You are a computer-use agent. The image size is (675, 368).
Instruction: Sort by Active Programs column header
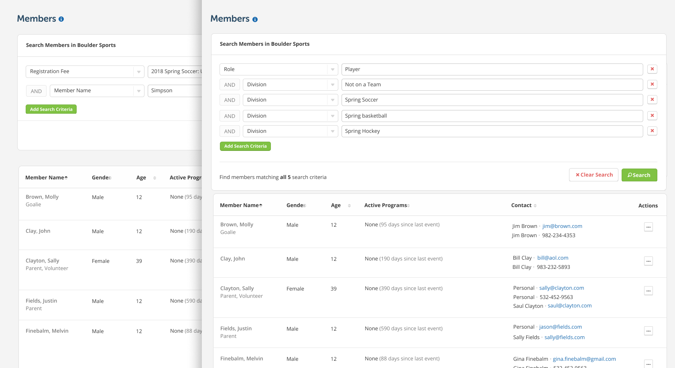tap(387, 205)
